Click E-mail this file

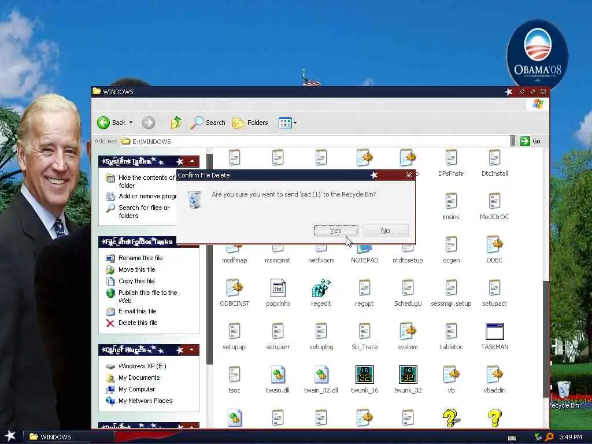click(x=131, y=311)
